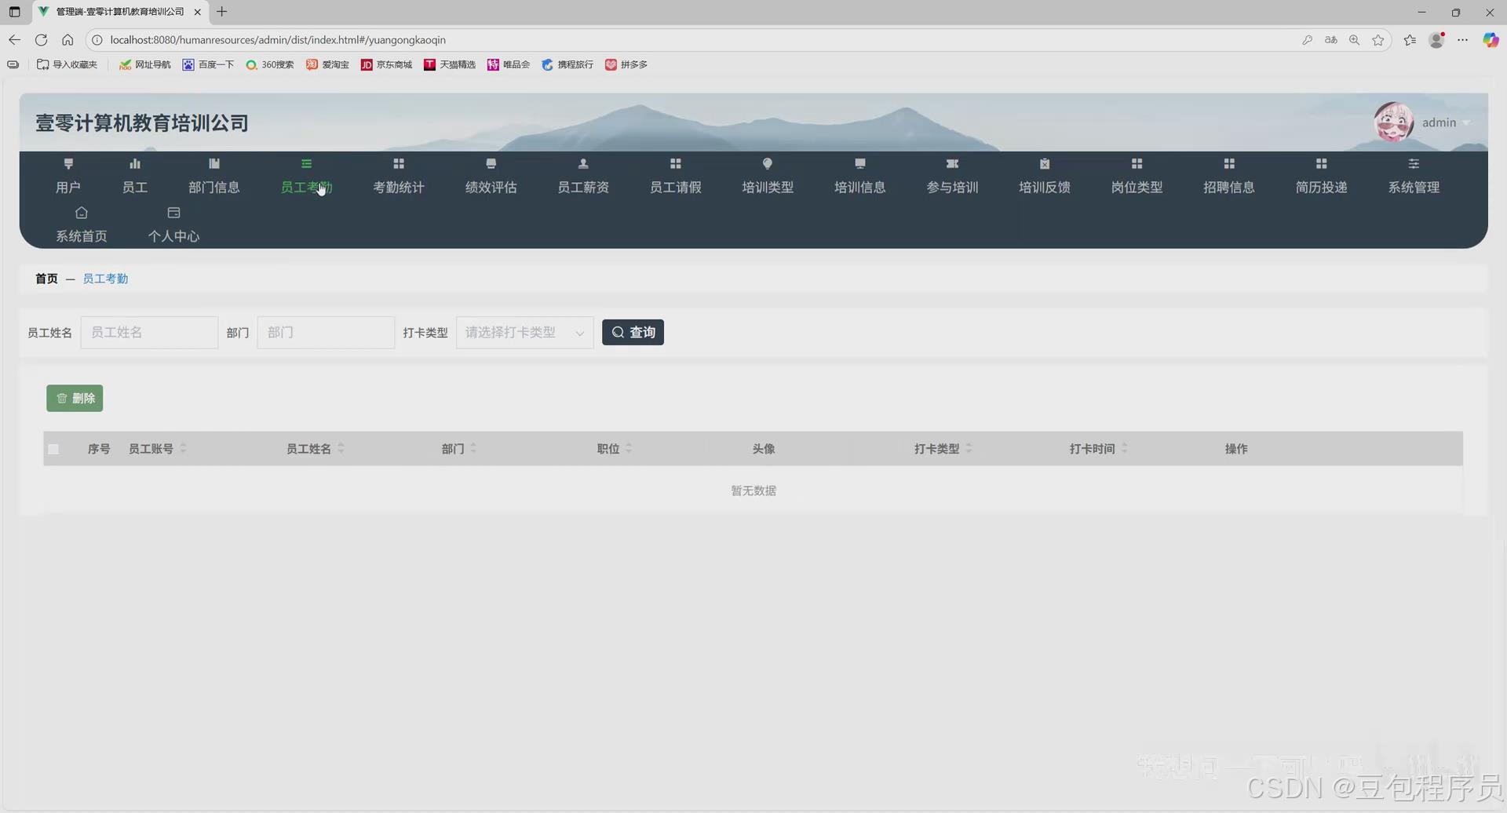Open the 员工薪资 person icon
Screen dimensions: 1507x813
pos(583,164)
